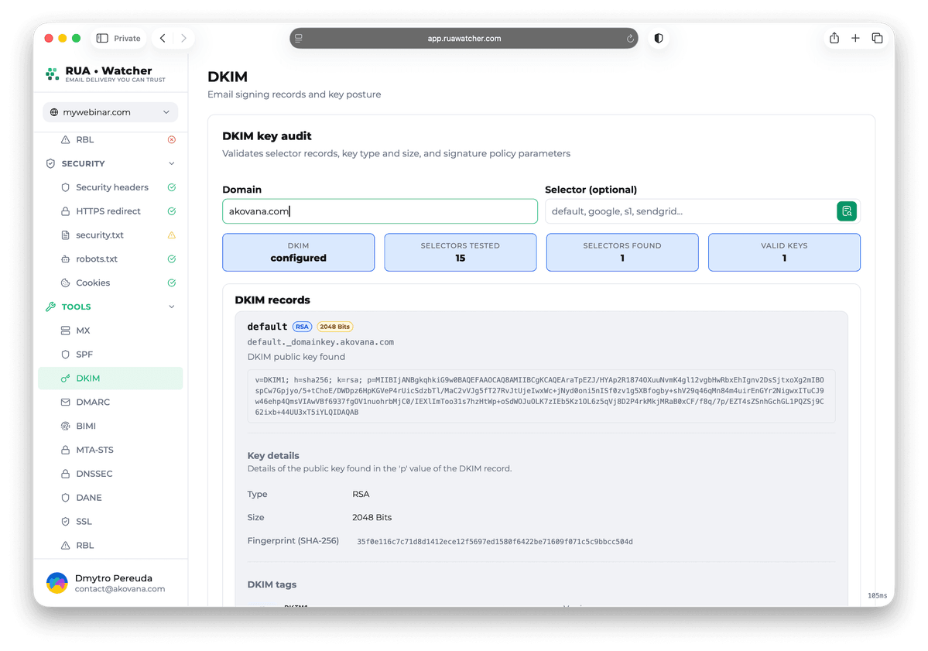Image resolution: width=928 pixels, height=651 pixels.
Task: Click security.txt warning status icon
Action: (172, 235)
